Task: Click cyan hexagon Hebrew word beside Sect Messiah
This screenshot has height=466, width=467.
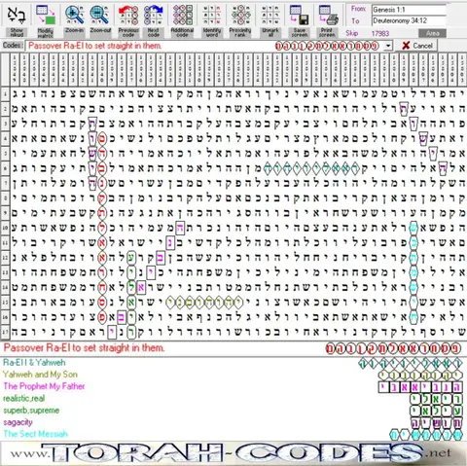Action: click(x=425, y=435)
